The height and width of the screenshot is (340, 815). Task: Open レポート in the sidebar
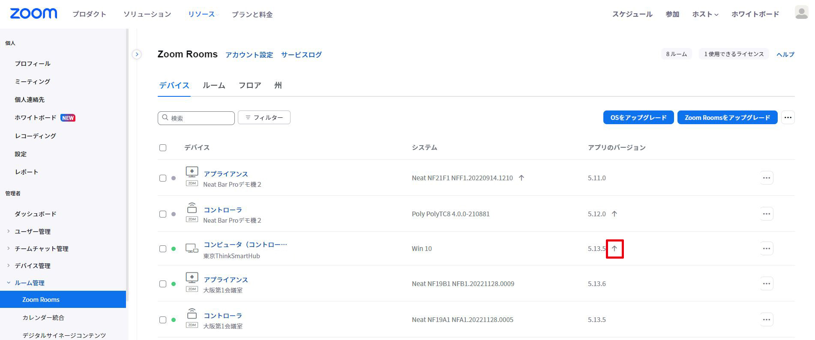coord(27,172)
